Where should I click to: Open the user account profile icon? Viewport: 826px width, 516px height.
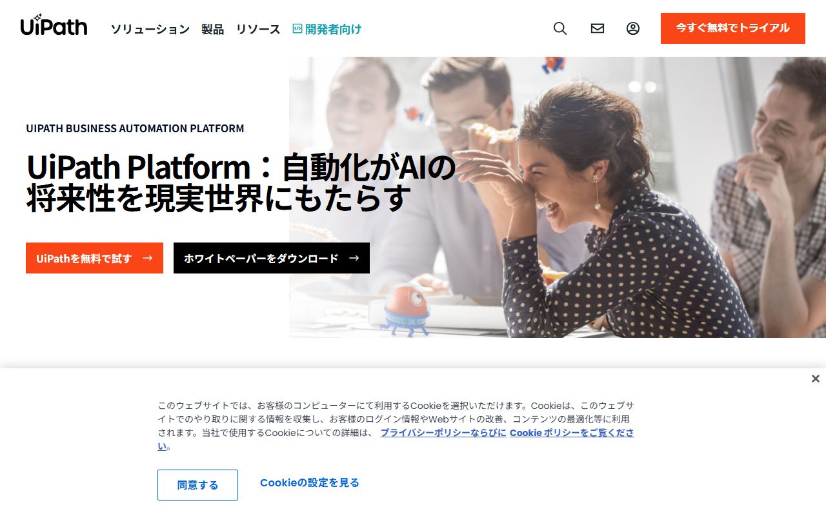tap(633, 28)
